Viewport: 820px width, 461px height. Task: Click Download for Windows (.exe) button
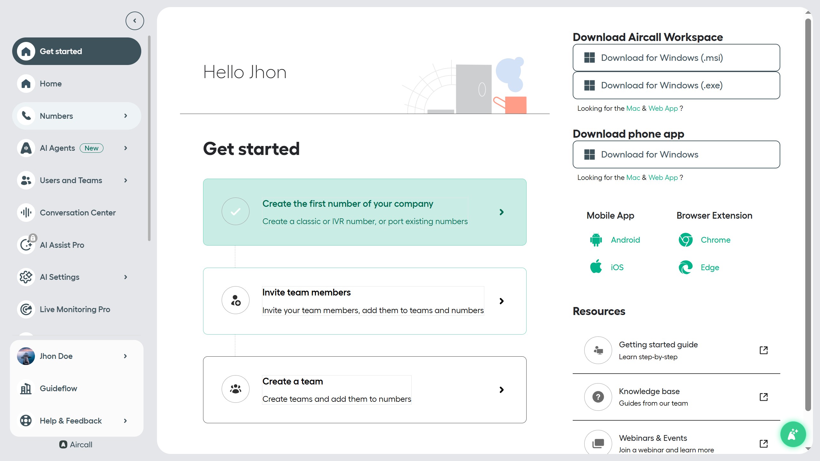[676, 85]
